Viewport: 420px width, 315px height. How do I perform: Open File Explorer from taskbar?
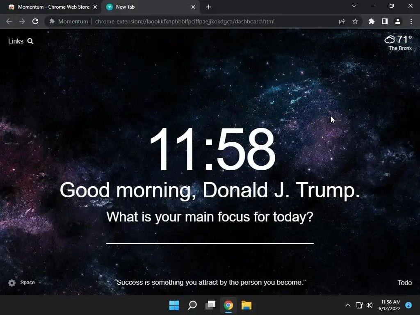pos(247,305)
